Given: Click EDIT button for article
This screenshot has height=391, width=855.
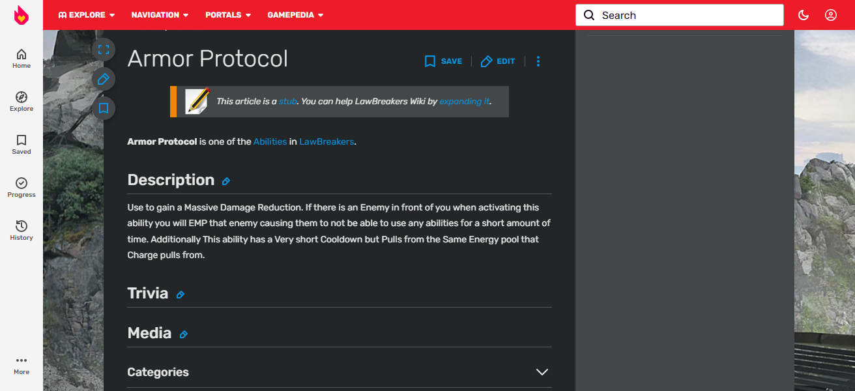Looking at the screenshot, I should coord(498,61).
